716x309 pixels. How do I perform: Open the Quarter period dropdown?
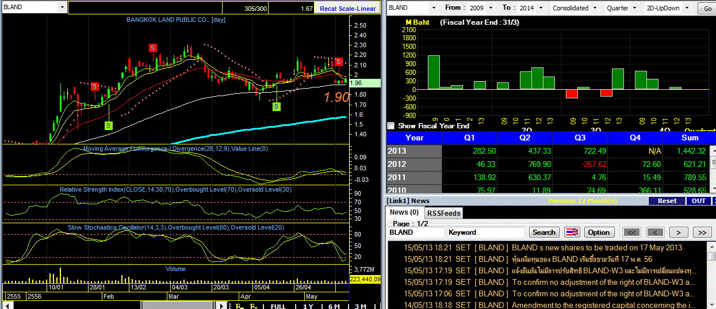[634, 8]
